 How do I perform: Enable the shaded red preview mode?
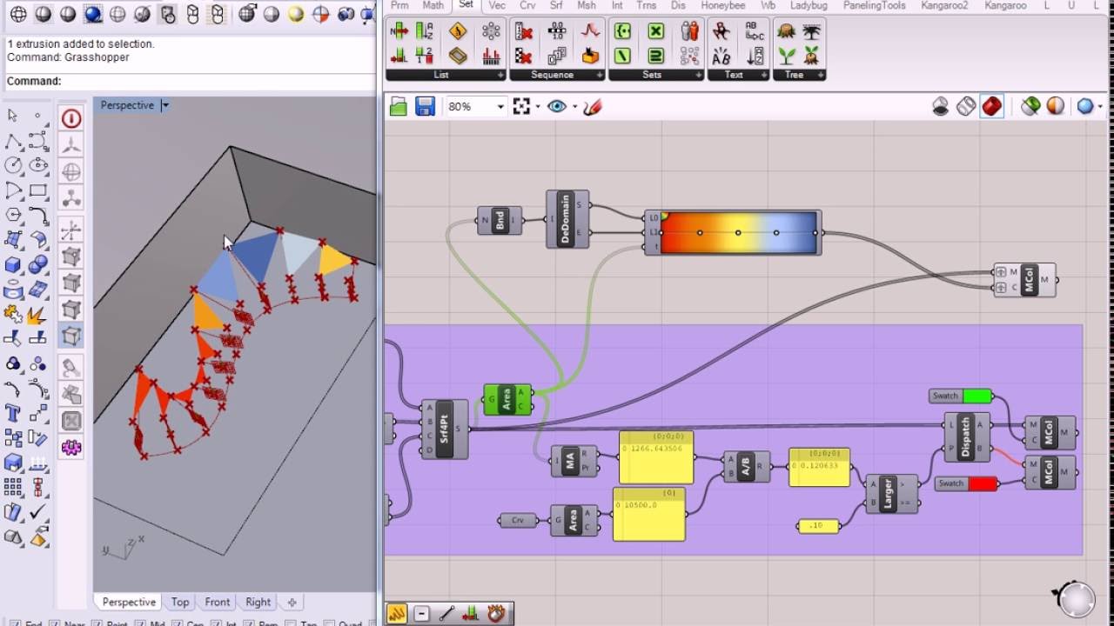tap(992, 107)
